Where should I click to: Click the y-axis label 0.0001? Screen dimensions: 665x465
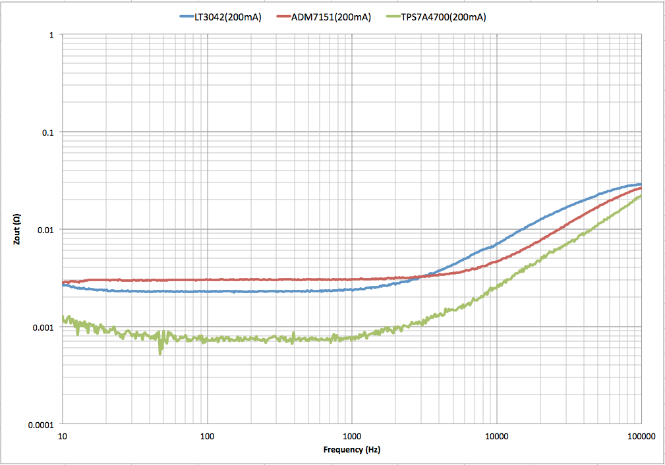tap(41, 425)
